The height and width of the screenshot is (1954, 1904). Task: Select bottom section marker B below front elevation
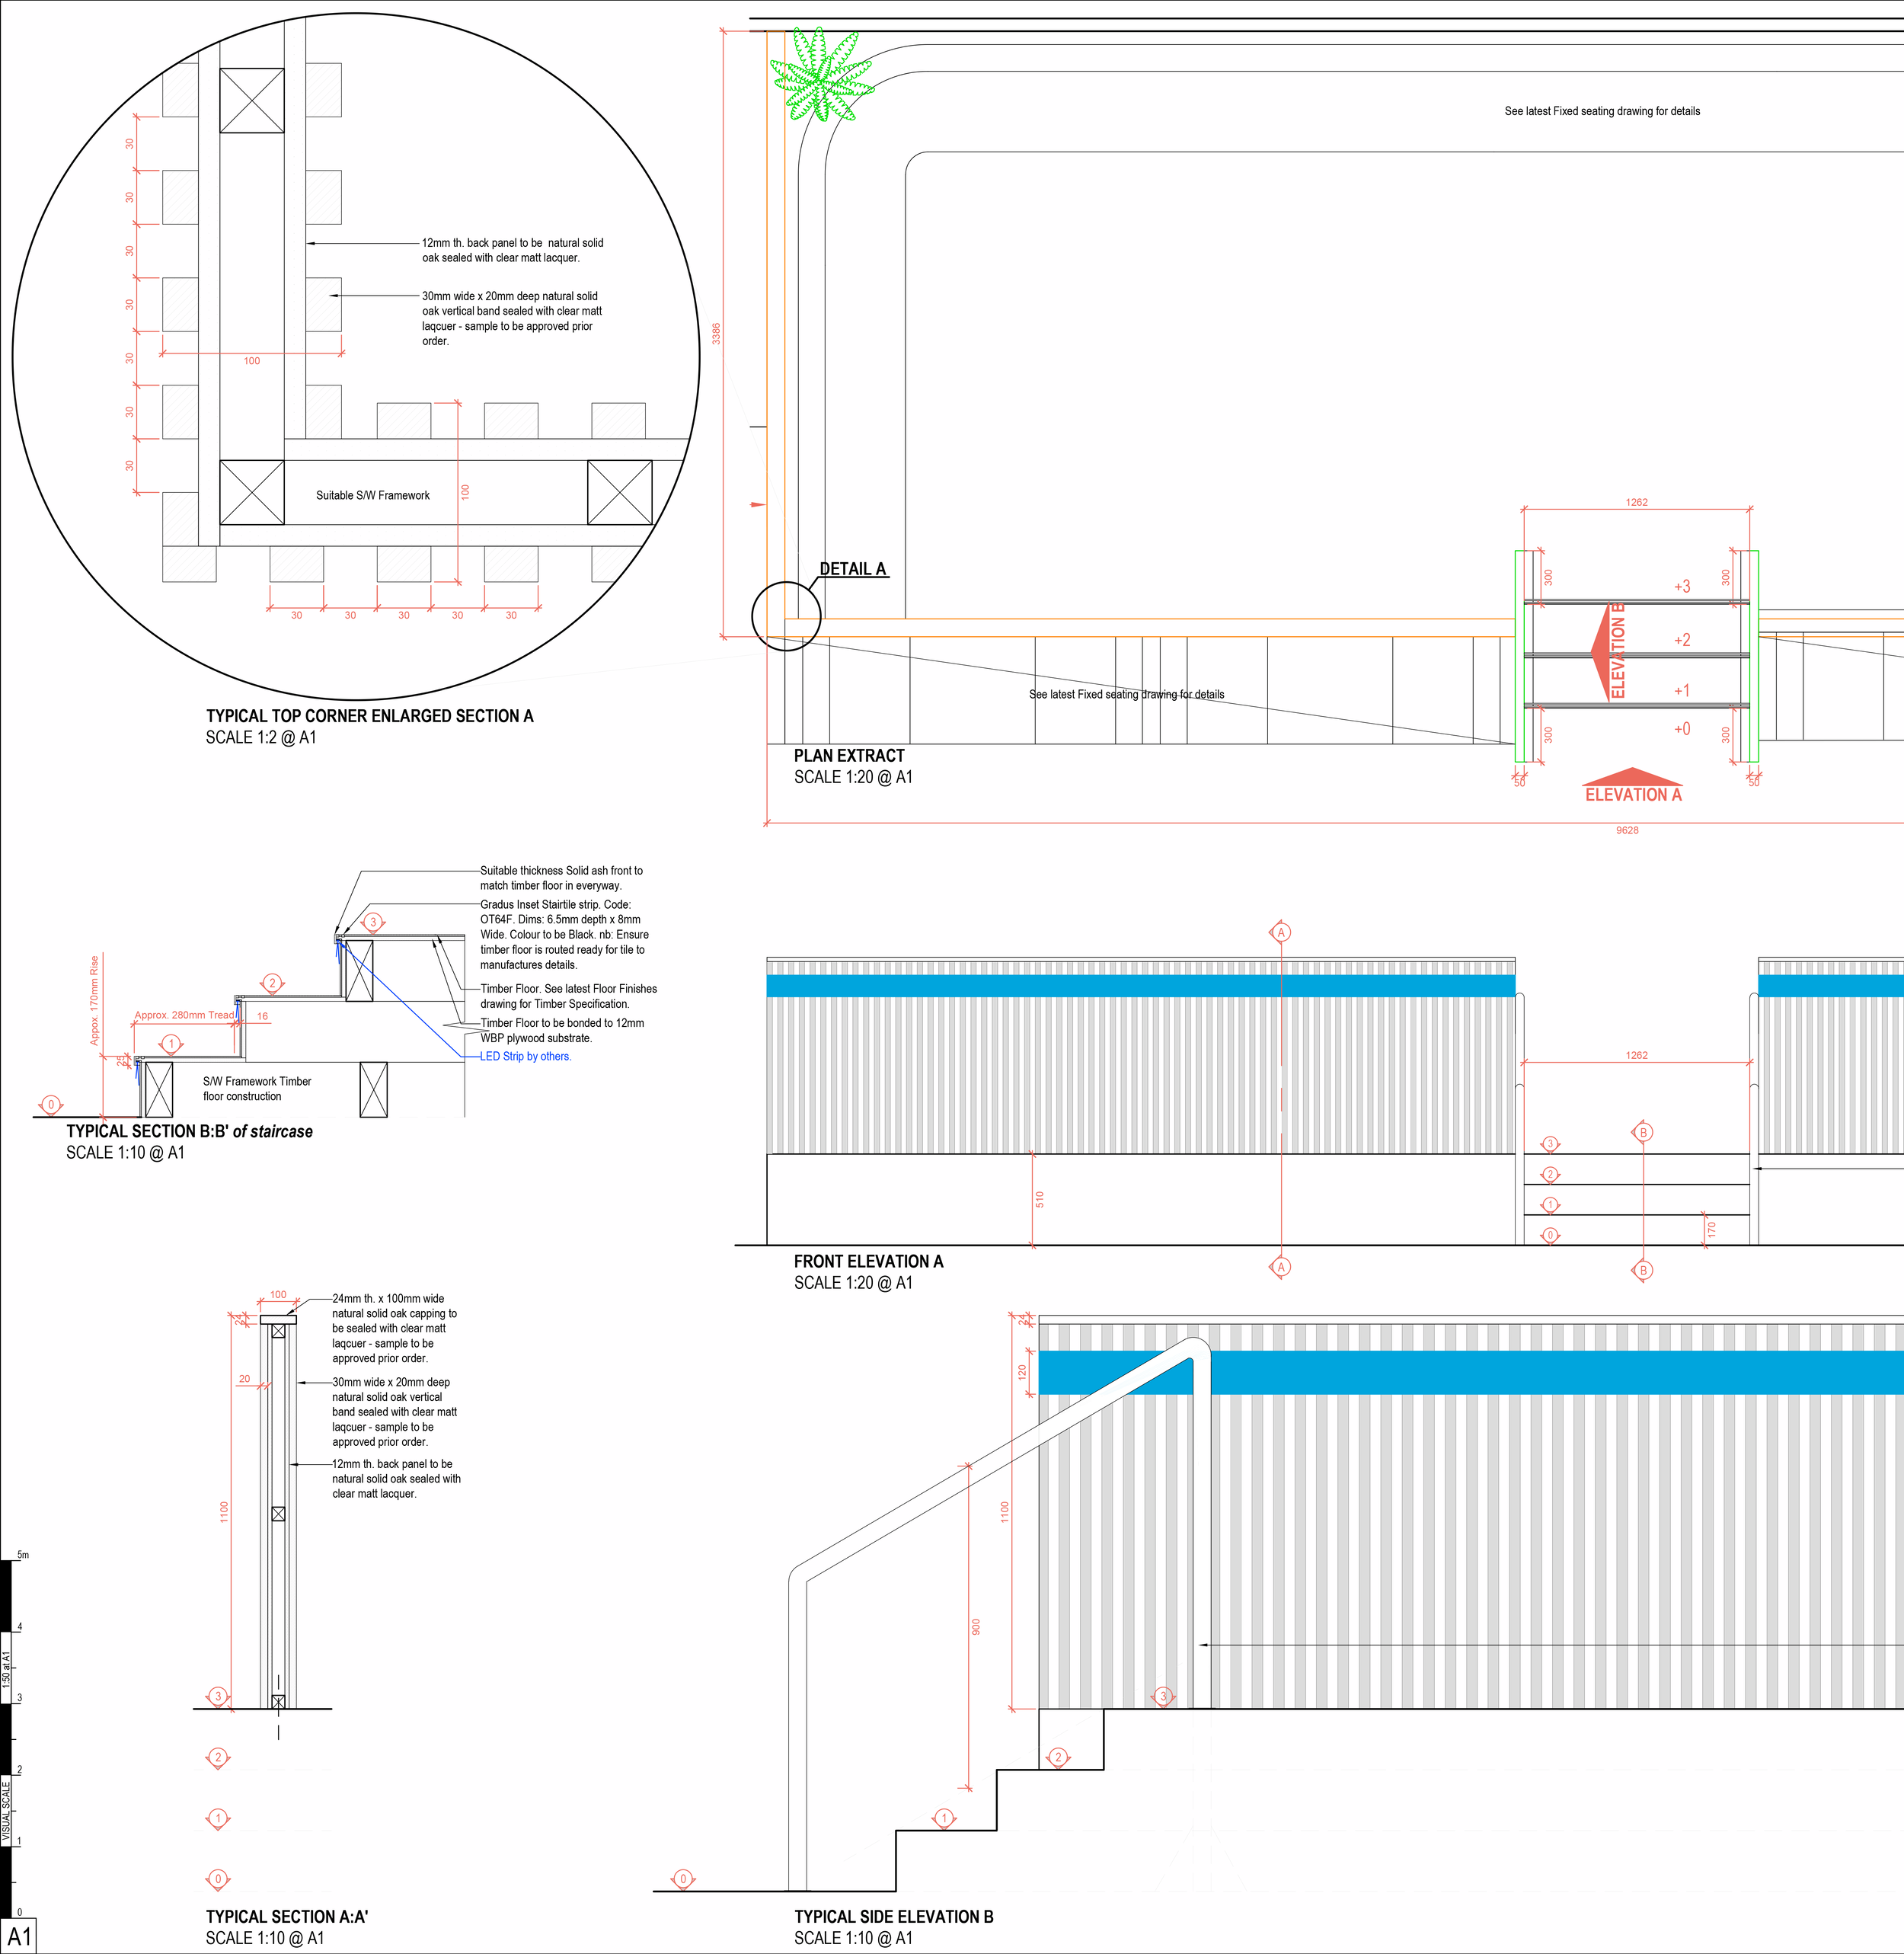(1643, 1271)
